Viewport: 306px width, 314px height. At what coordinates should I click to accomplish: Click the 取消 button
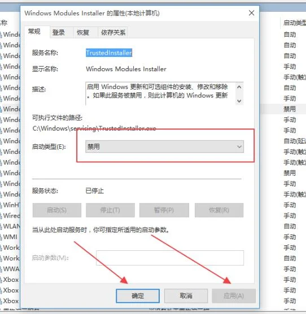[x=186, y=296]
